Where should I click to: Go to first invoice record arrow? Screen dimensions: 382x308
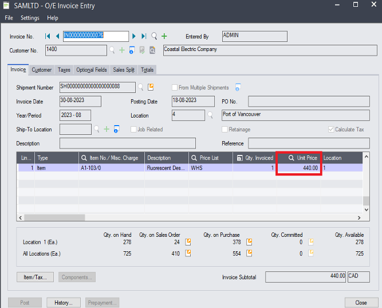(x=48, y=36)
